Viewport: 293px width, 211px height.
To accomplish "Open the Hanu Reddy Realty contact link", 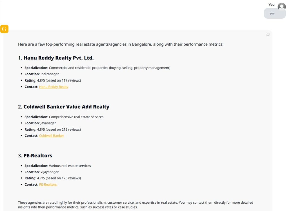I will click(x=54, y=87).
